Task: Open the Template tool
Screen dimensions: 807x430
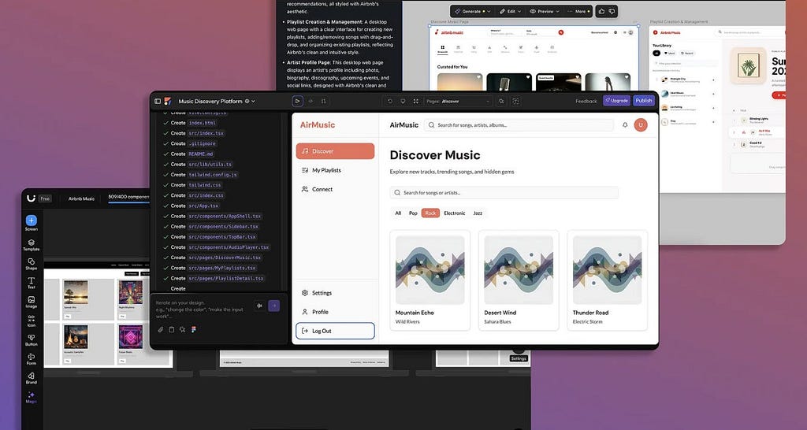Action: point(31,245)
